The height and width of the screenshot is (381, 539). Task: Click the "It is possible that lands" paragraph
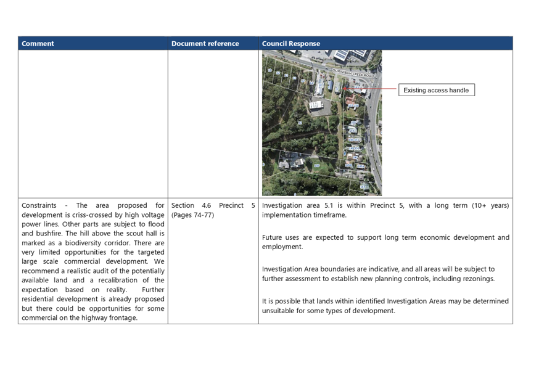click(385, 305)
